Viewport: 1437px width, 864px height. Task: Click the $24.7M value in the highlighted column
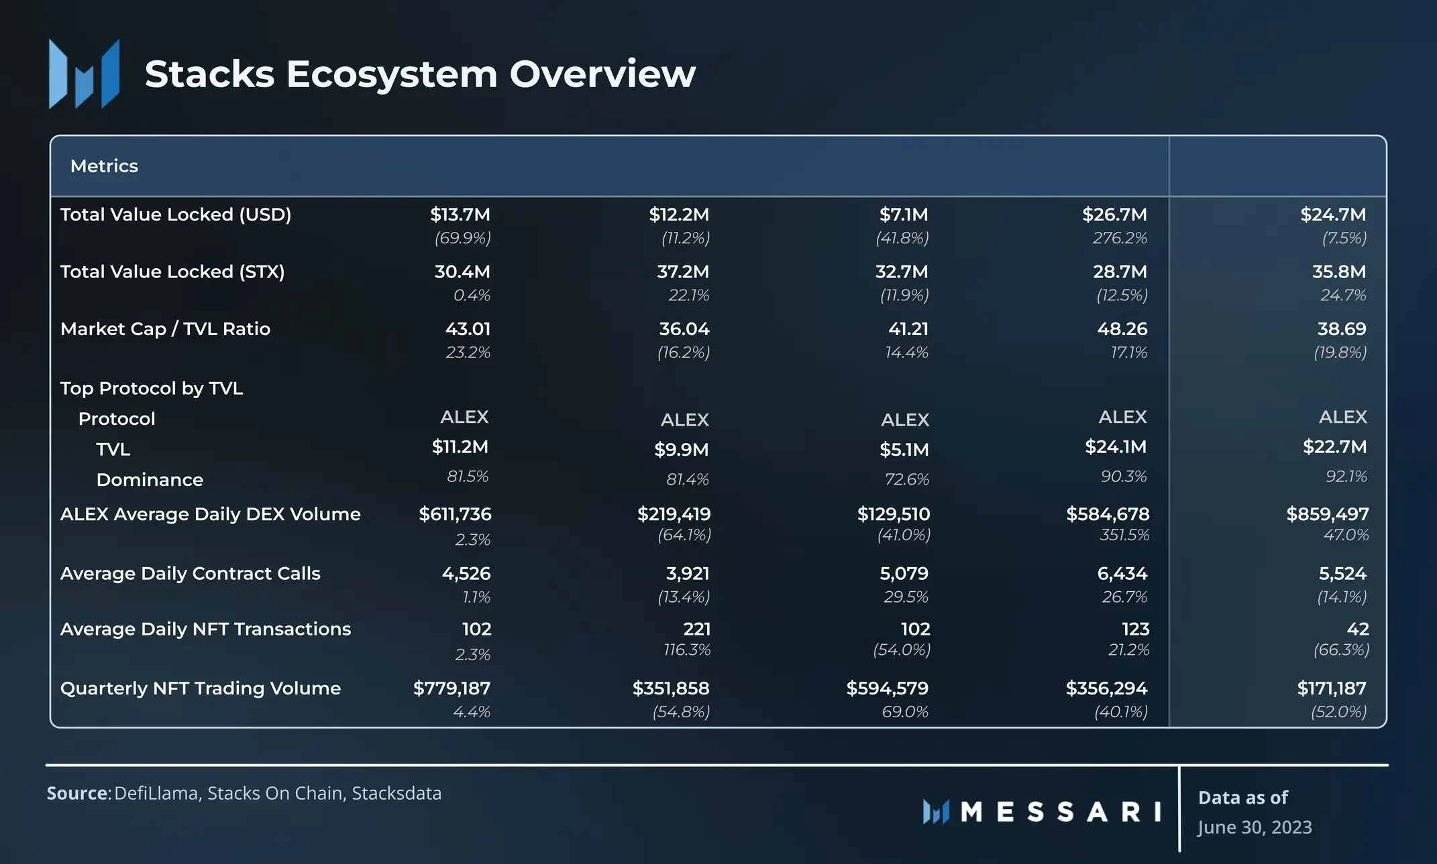(x=1332, y=214)
